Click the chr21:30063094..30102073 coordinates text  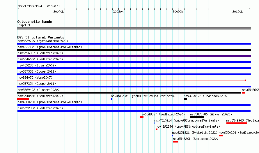point(38,6)
